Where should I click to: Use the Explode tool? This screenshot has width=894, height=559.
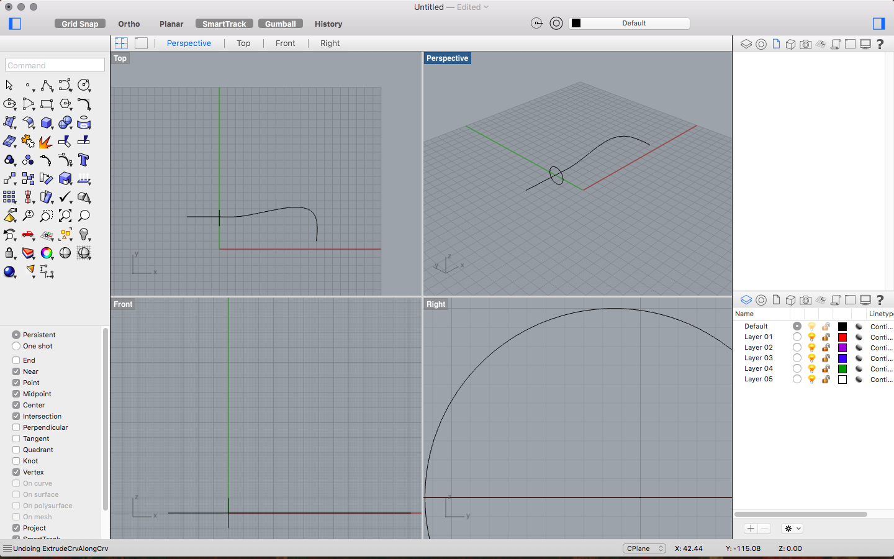(45, 142)
